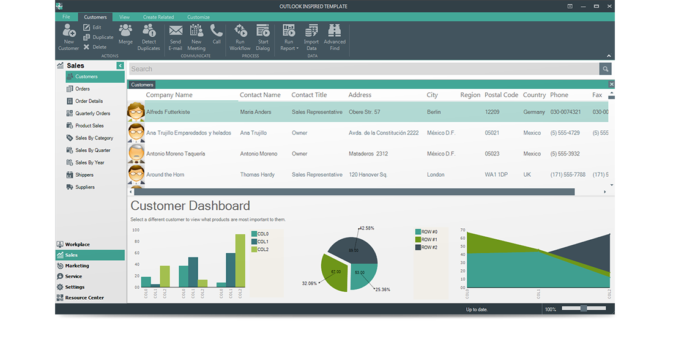Click the Send E-mail envelope icon
Image resolution: width=673 pixels, height=353 pixels.
pyautogui.click(x=176, y=31)
